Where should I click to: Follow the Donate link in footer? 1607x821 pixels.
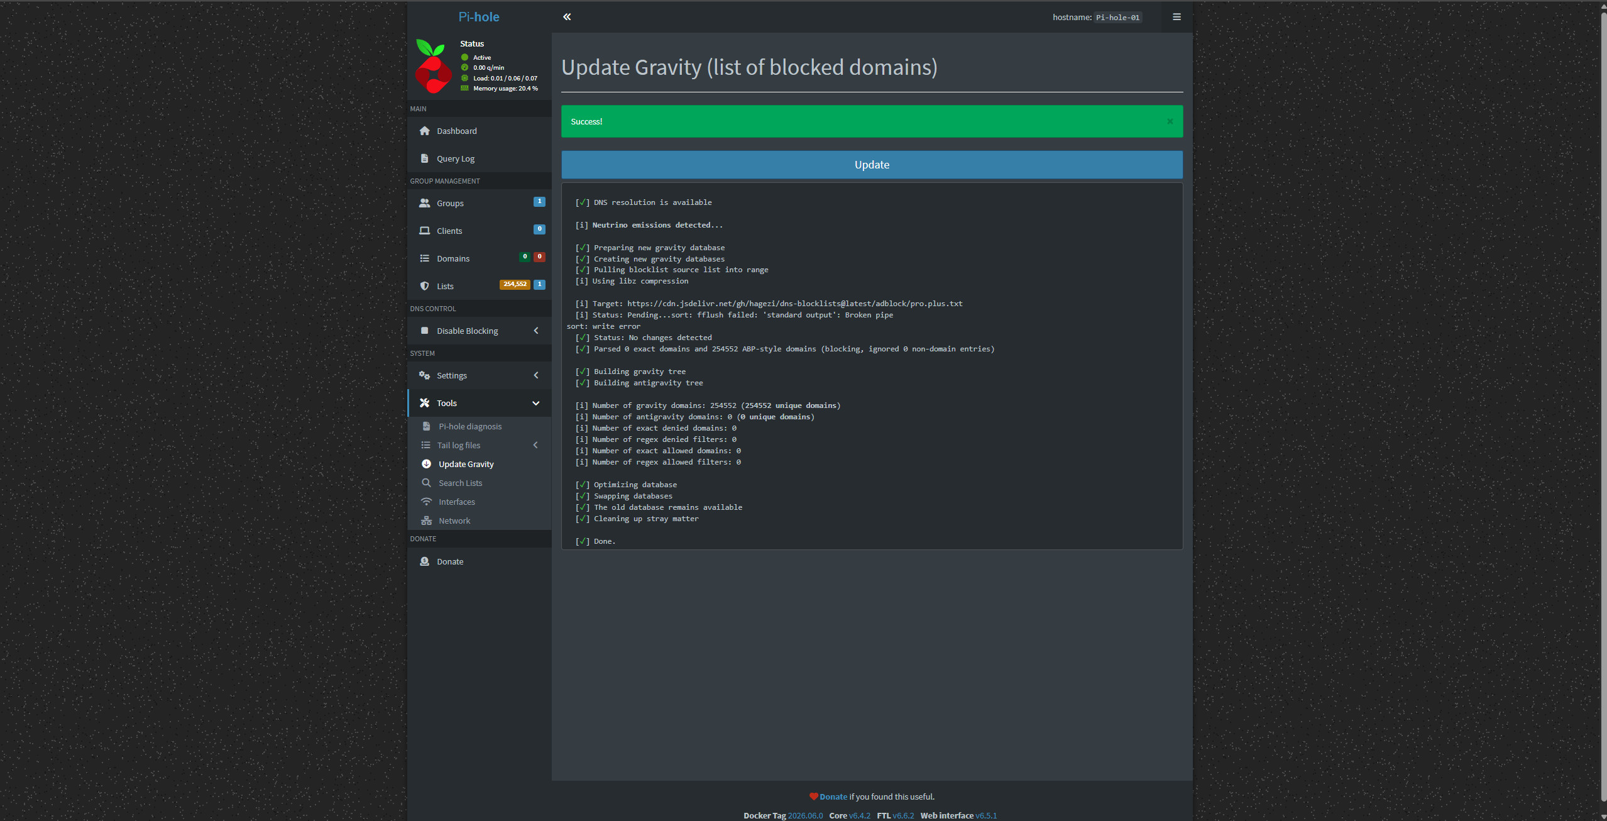pos(833,796)
